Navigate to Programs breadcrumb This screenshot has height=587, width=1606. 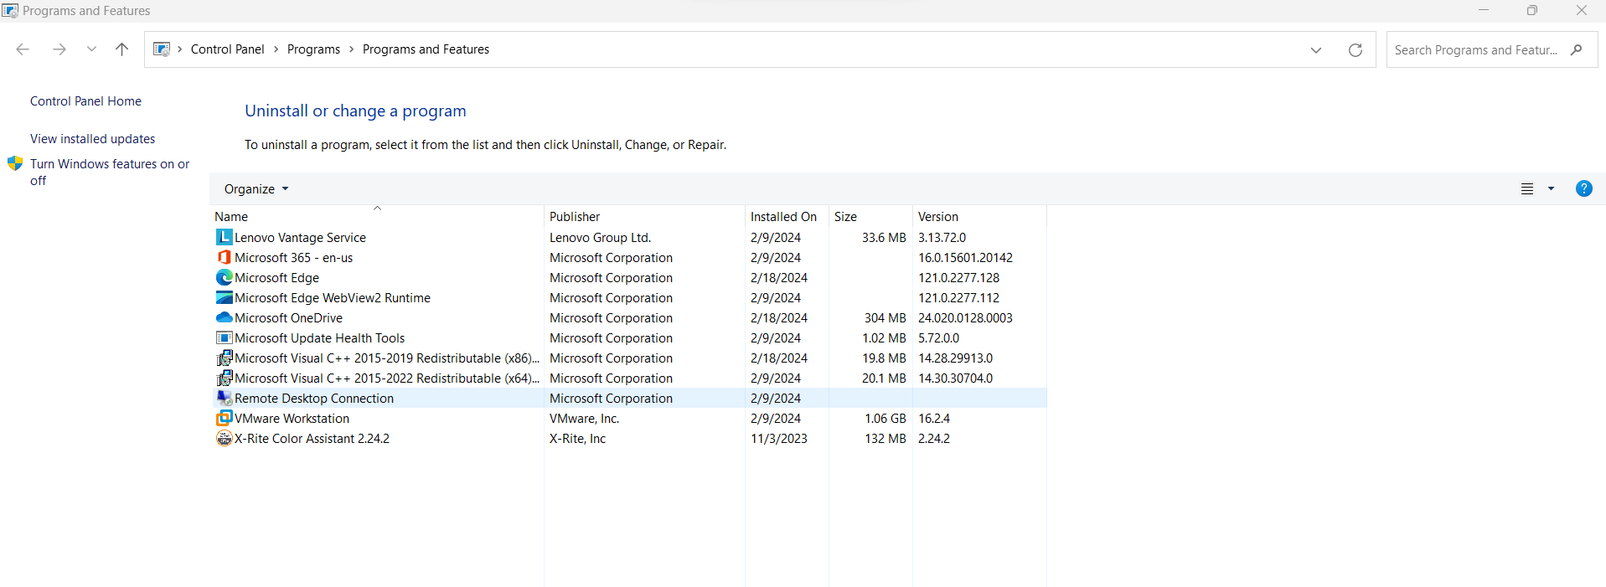coord(313,49)
